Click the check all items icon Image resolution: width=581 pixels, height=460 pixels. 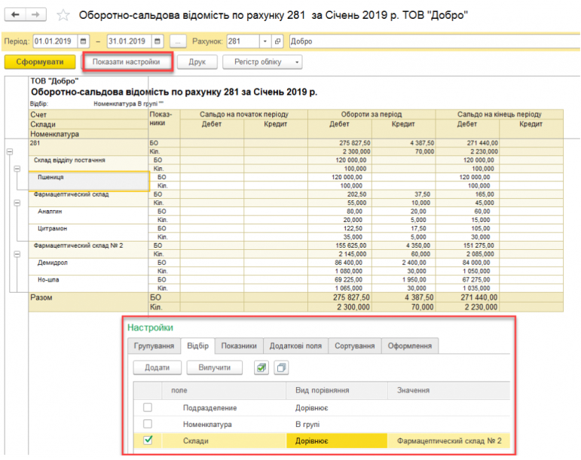click(x=261, y=368)
